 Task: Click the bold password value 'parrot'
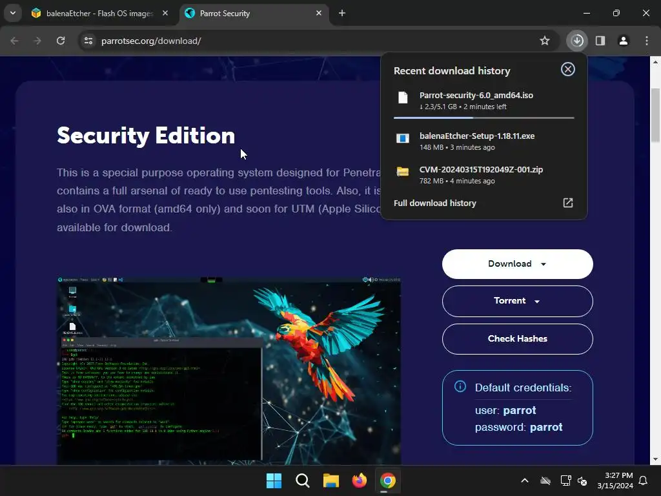click(x=546, y=428)
